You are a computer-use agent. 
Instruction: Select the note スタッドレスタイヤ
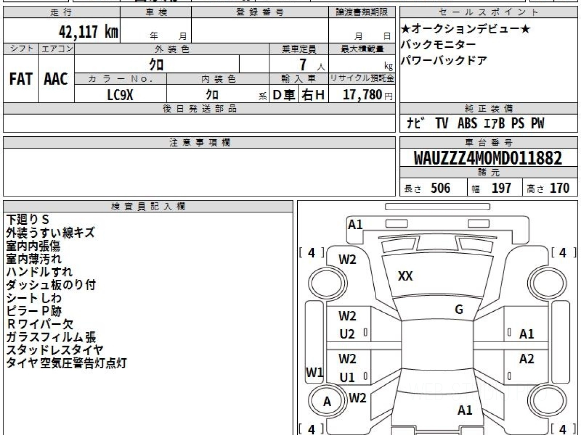[x=55, y=350]
